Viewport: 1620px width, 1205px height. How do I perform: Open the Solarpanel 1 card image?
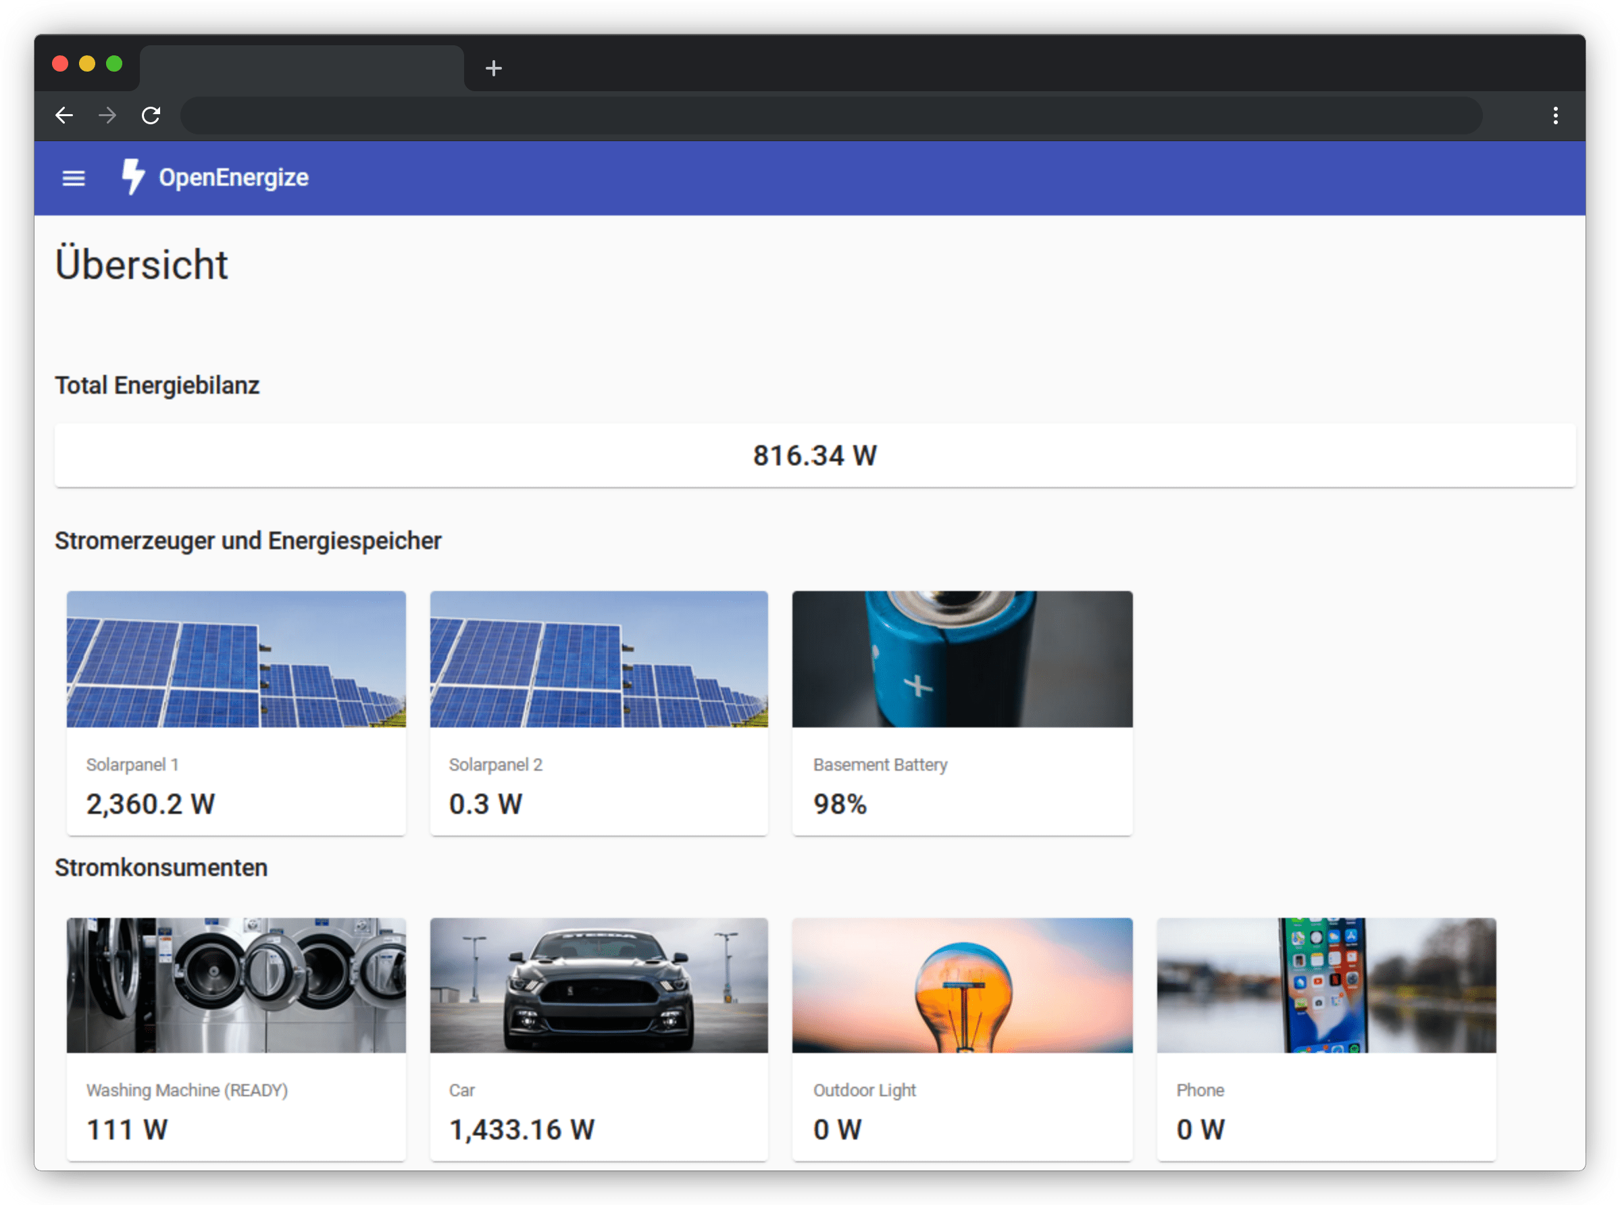point(236,659)
